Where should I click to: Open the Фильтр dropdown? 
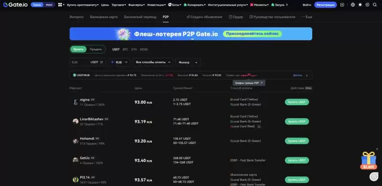pos(188,62)
